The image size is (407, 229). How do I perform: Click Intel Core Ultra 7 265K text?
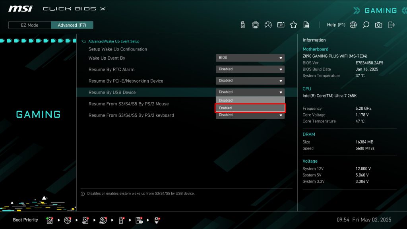tap(329, 96)
